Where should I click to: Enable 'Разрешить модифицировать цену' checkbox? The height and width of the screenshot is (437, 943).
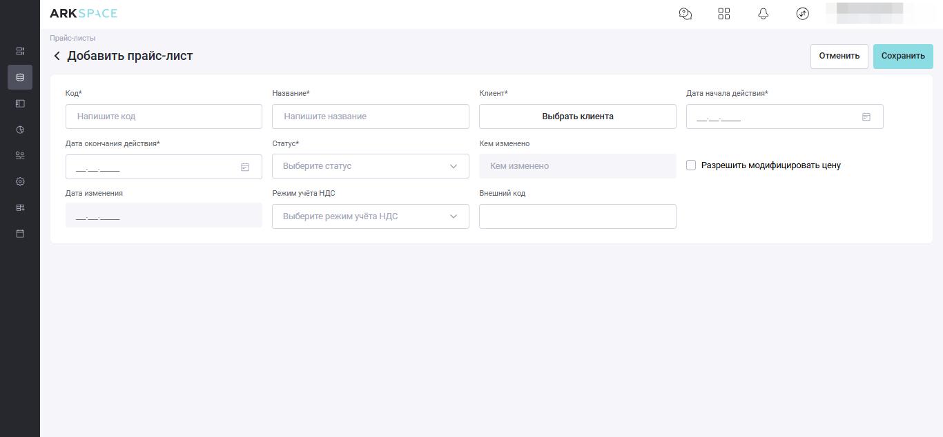click(x=691, y=165)
